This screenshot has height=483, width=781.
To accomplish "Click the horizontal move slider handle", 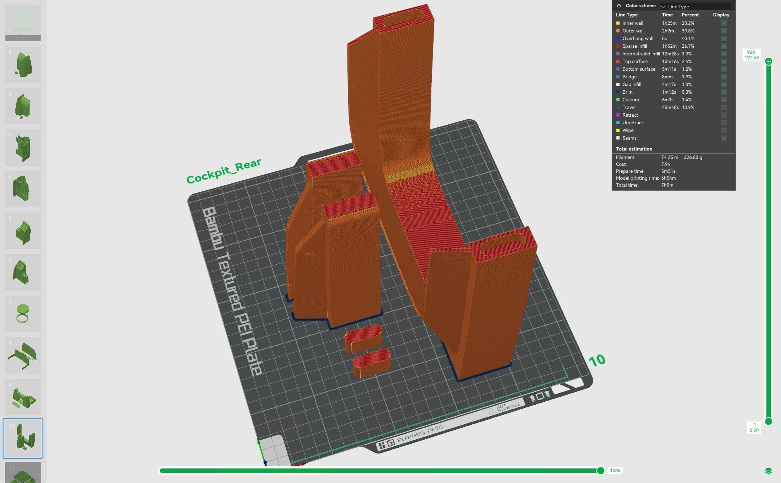I will (600, 471).
